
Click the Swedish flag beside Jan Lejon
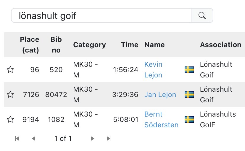[x=189, y=95]
